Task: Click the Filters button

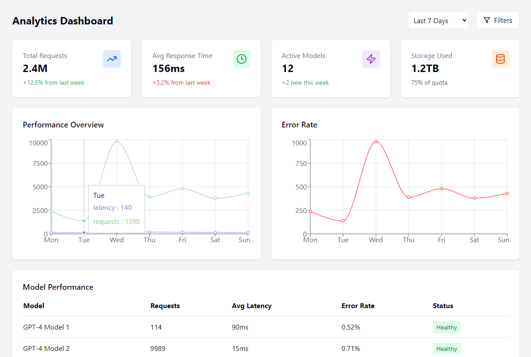Action: click(497, 20)
